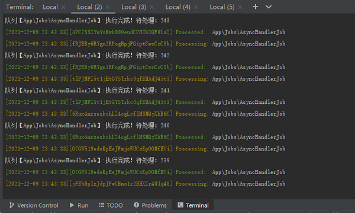Click the Terminal: label at top left

(x=20, y=7)
